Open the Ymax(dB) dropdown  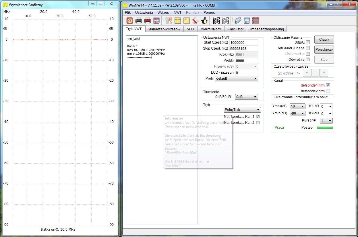297,106
